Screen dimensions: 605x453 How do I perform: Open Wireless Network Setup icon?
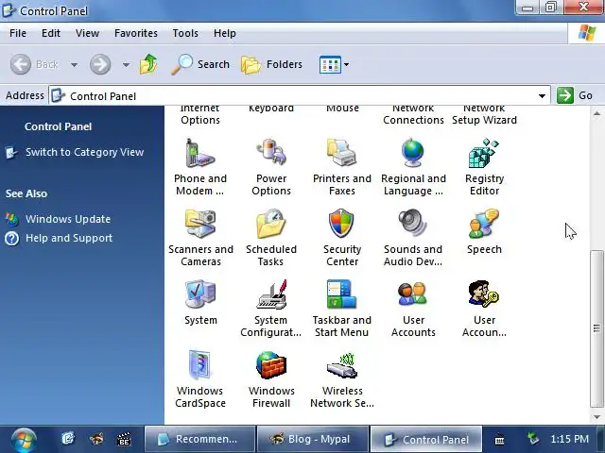(x=342, y=365)
